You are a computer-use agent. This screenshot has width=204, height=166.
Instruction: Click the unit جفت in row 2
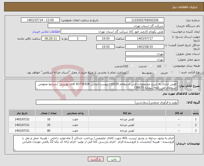(x=75, y=125)
